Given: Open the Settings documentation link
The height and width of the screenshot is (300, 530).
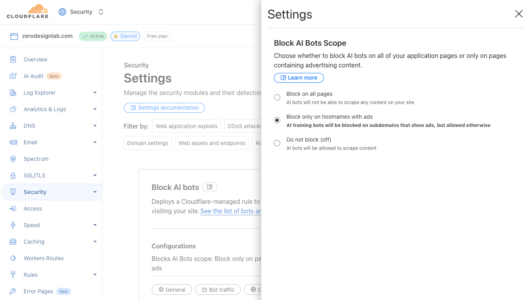Looking at the screenshot, I should pyautogui.click(x=164, y=108).
